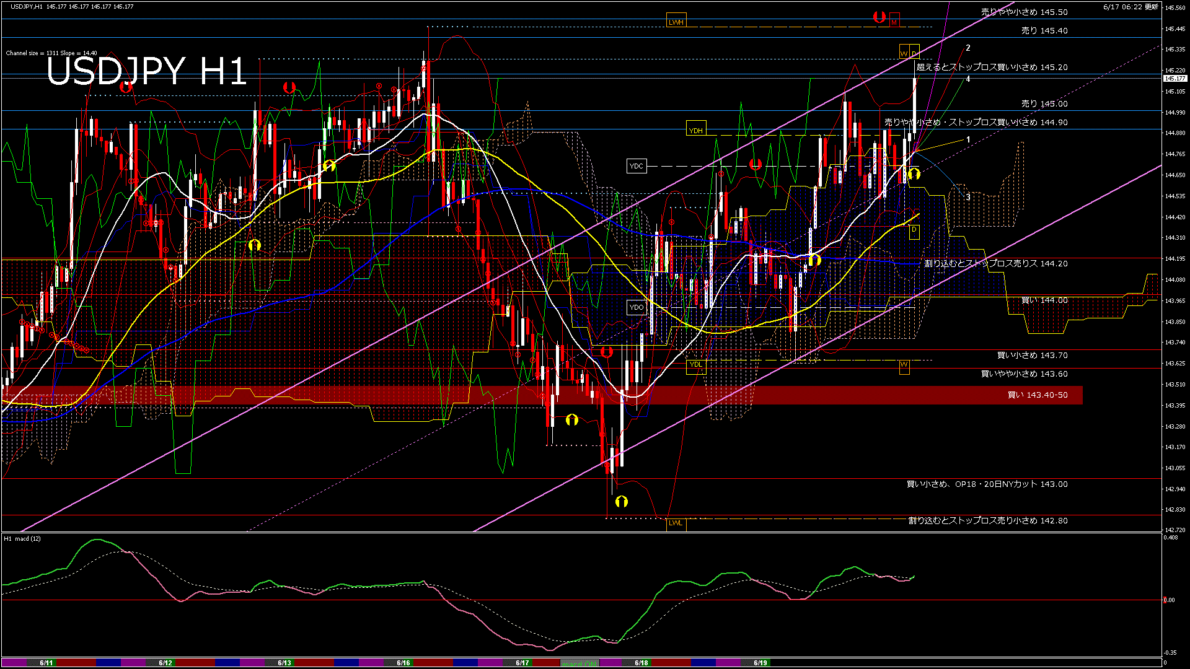
Task: Toggle the macd ON button
Action: click(x=580, y=663)
